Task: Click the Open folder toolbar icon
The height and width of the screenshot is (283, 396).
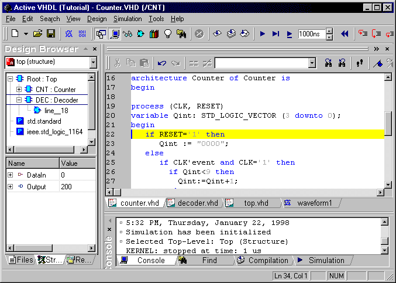Action: 38,34
